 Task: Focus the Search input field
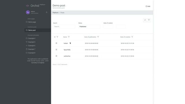tap(64, 27)
